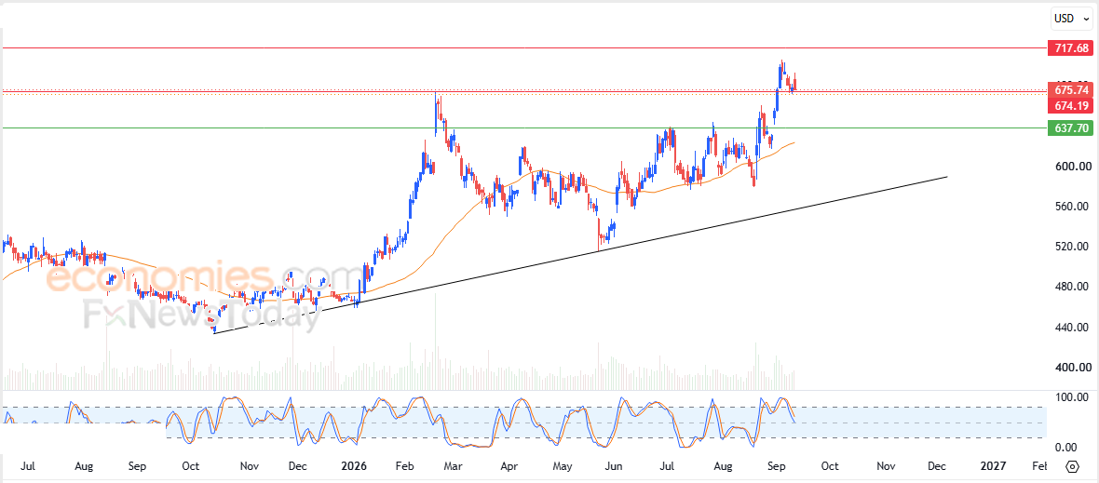
Task: Click the 520.00 price axis value
Action: 1072,247
